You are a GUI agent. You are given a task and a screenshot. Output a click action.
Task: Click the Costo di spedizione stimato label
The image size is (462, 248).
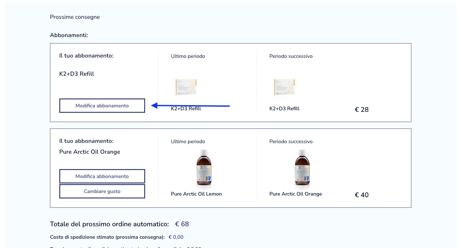tap(107, 237)
